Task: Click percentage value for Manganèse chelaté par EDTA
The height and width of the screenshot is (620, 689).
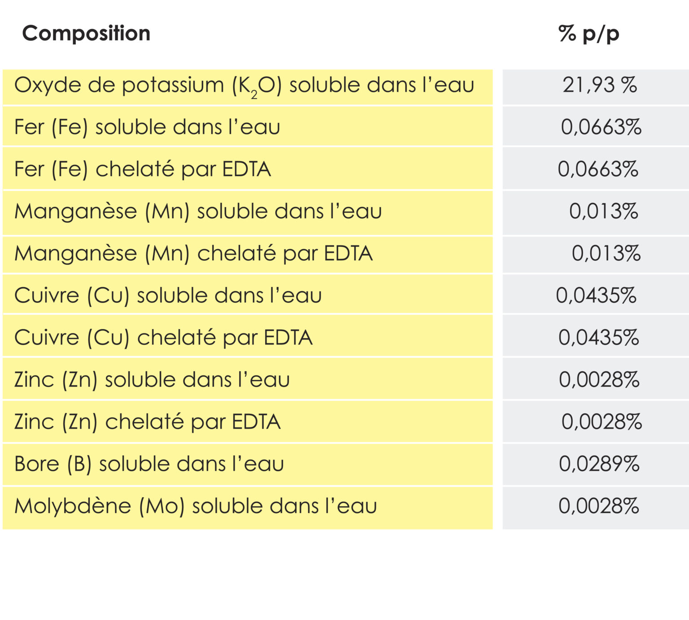Action: (x=606, y=254)
